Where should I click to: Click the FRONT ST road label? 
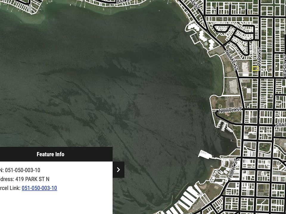coord(234,169)
